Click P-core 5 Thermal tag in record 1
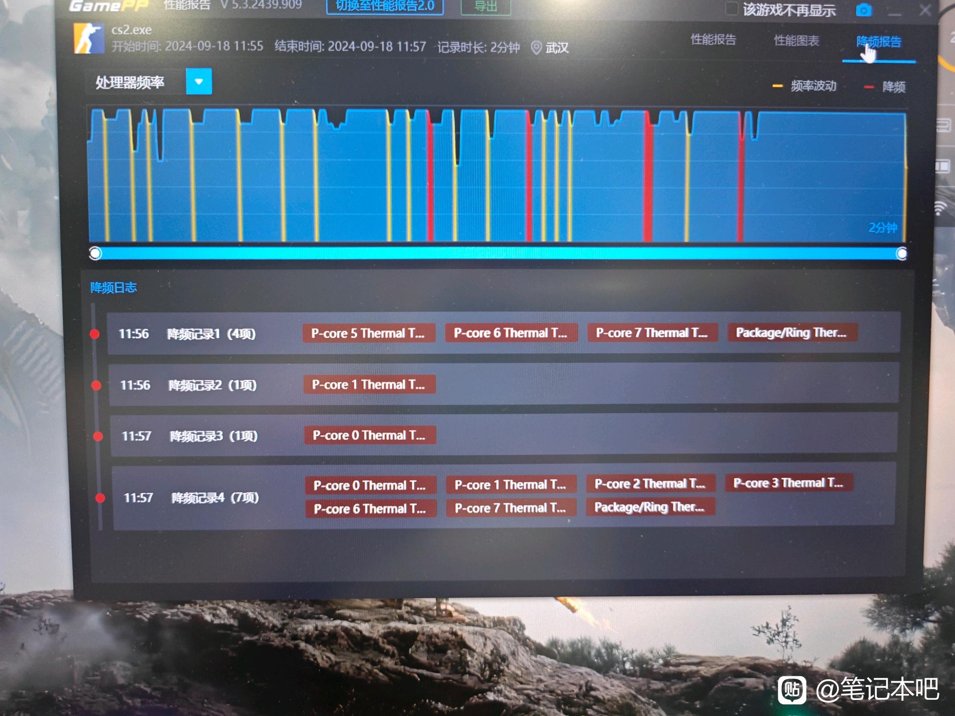Screen dimensions: 955x716 [369, 333]
